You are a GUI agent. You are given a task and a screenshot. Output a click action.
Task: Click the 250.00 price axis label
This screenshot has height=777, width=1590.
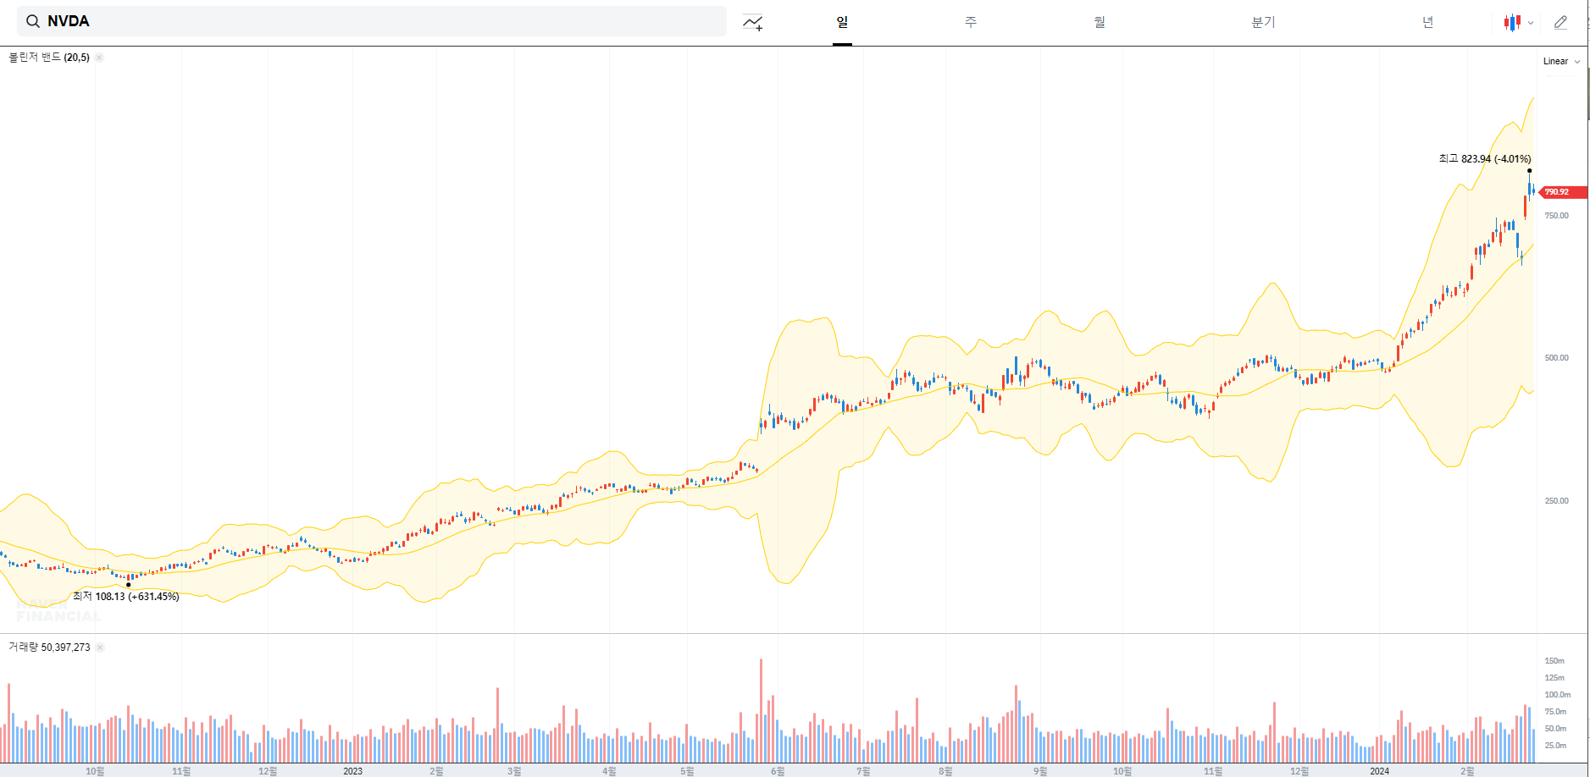pyautogui.click(x=1557, y=501)
